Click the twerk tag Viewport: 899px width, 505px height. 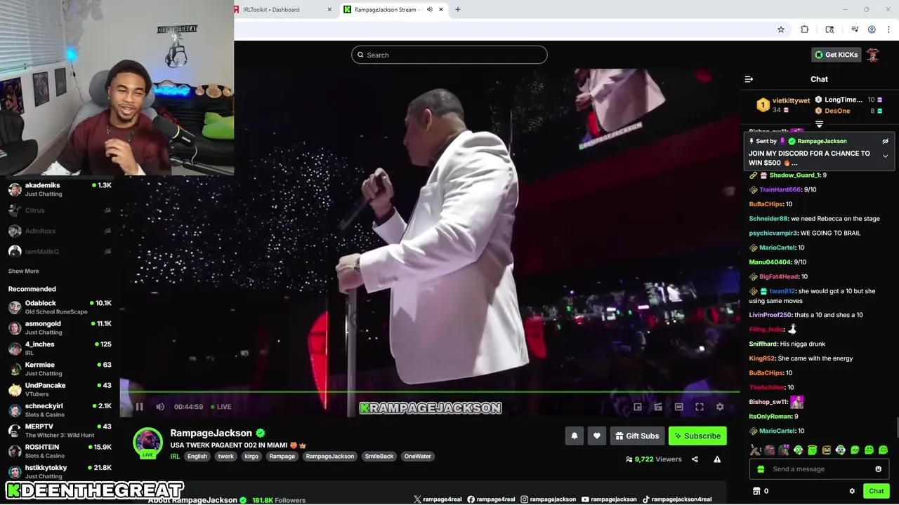[225, 456]
